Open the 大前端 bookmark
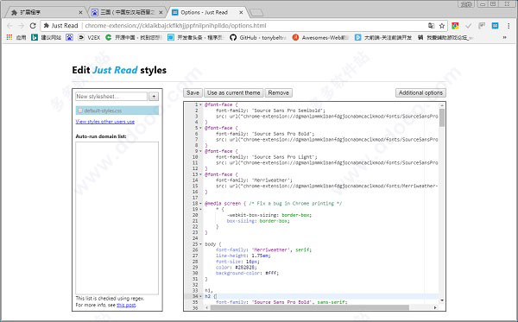Viewport: 518px width, 322px height. (x=383, y=37)
